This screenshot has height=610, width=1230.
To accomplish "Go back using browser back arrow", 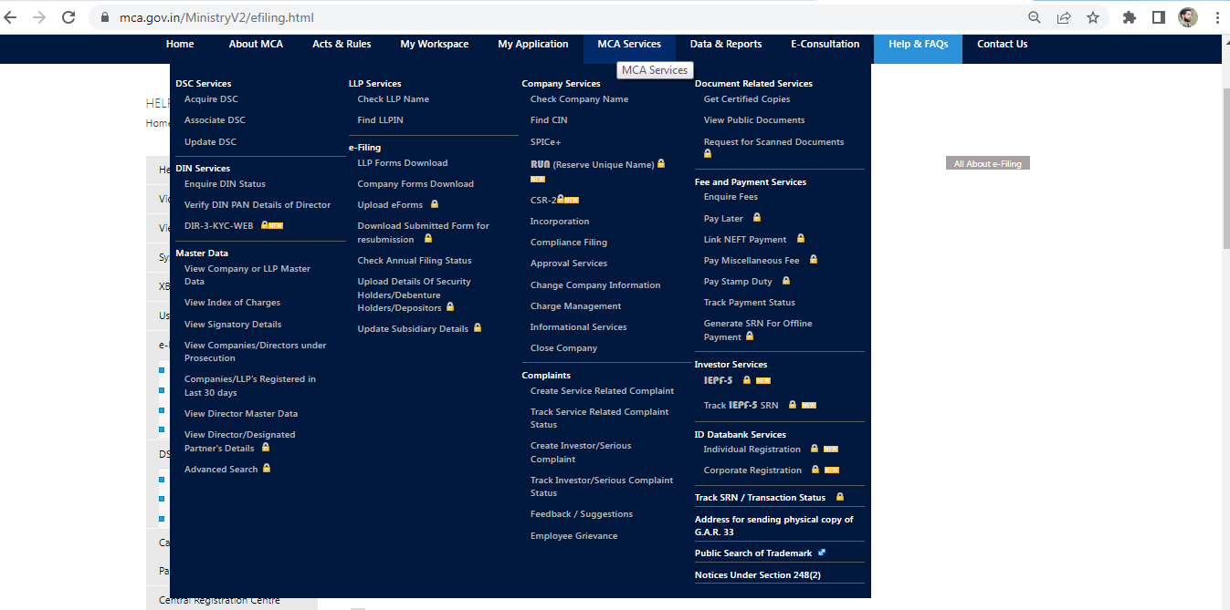I will [x=11, y=16].
